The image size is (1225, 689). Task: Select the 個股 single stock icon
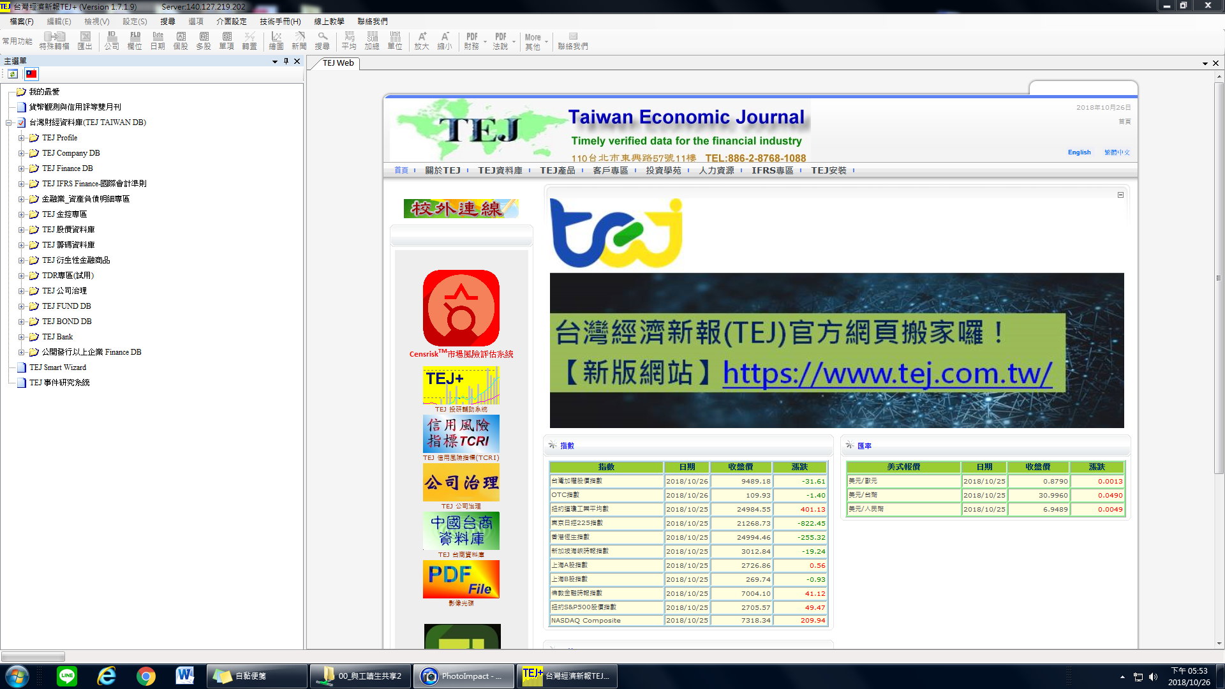pyautogui.click(x=181, y=41)
